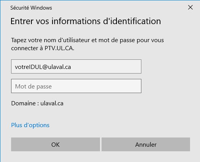
Task: Click the PTV.UL.CA server name text
Action: 59,48
